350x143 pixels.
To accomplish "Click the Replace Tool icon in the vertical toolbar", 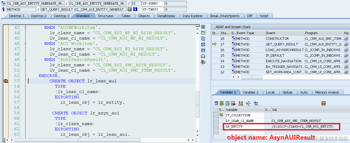I will pyautogui.click(x=203, y=38).
